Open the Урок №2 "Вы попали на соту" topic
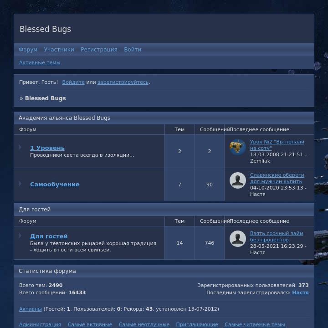 point(277,145)
